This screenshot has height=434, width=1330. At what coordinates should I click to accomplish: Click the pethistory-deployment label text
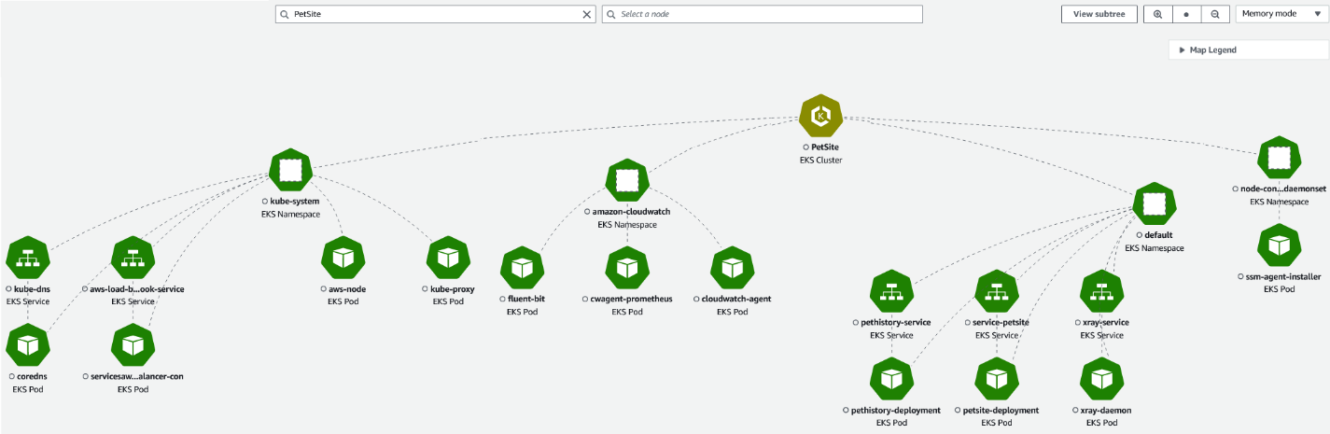pyautogui.click(x=896, y=411)
